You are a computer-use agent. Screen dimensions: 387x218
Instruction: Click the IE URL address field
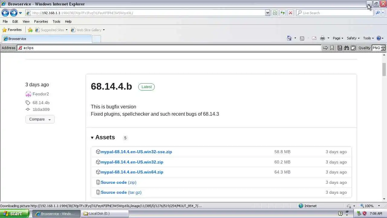(x=145, y=13)
